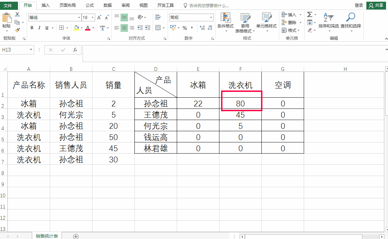The image size is (388, 239).
Task: Switch to the Formulas (公式) tab
Action: click(x=90, y=5)
